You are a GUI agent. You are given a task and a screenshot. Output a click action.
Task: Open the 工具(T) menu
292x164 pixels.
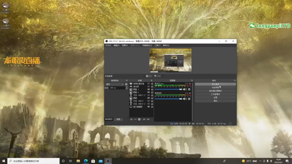click(157, 45)
